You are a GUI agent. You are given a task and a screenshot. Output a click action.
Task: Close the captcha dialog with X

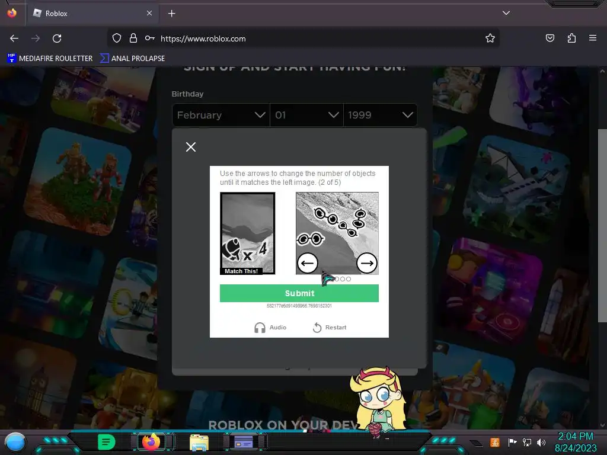190,147
